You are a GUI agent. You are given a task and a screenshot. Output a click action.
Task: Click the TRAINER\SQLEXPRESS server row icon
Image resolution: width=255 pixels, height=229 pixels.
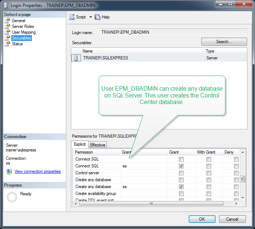point(76,58)
